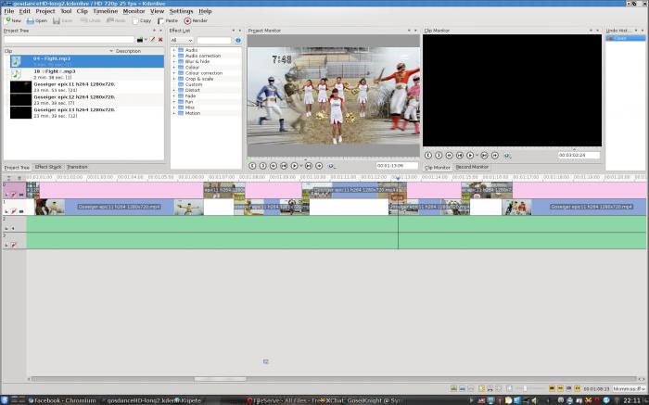Click the Render toolbar button
This screenshot has height=405, width=649.
coord(196,20)
